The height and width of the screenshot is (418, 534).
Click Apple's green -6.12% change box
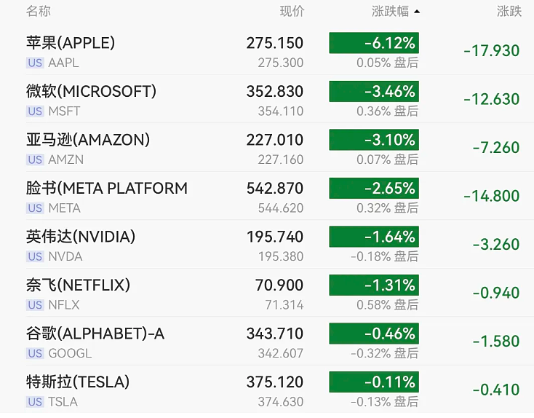[374, 43]
